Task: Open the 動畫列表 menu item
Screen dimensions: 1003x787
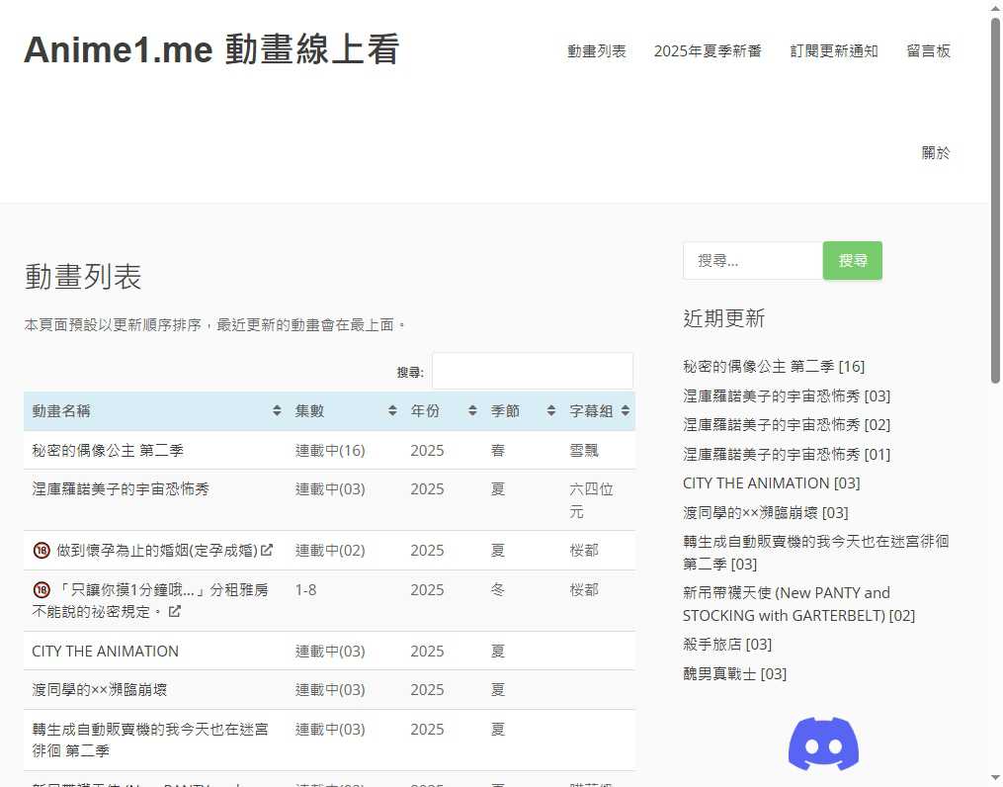Action: pos(596,51)
